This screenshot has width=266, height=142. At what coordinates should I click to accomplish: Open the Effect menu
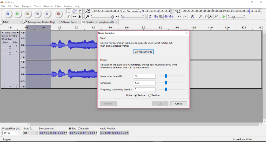[58, 6]
